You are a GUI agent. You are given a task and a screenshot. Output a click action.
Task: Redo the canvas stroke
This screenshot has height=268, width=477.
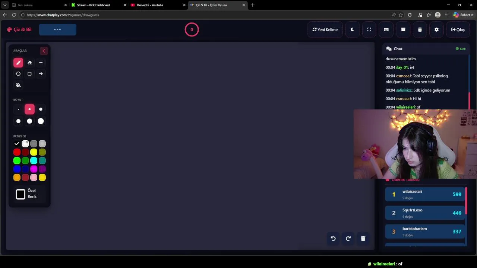pyautogui.click(x=348, y=239)
